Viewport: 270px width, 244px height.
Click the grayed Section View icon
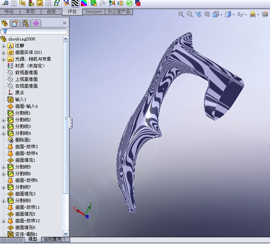[x=207, y=14]
